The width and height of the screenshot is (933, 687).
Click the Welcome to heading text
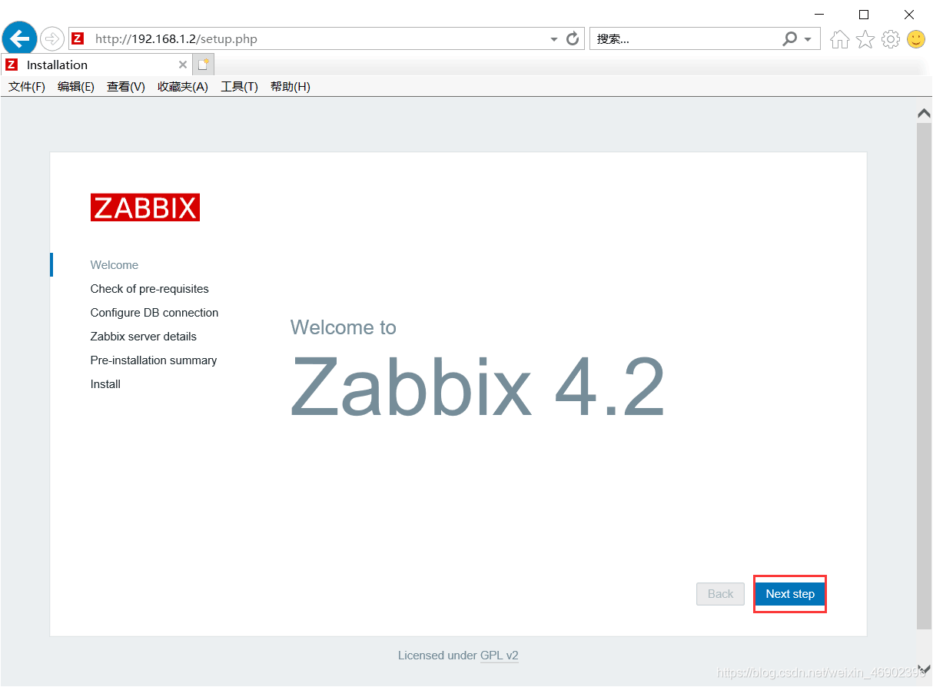tap(344, 327)
